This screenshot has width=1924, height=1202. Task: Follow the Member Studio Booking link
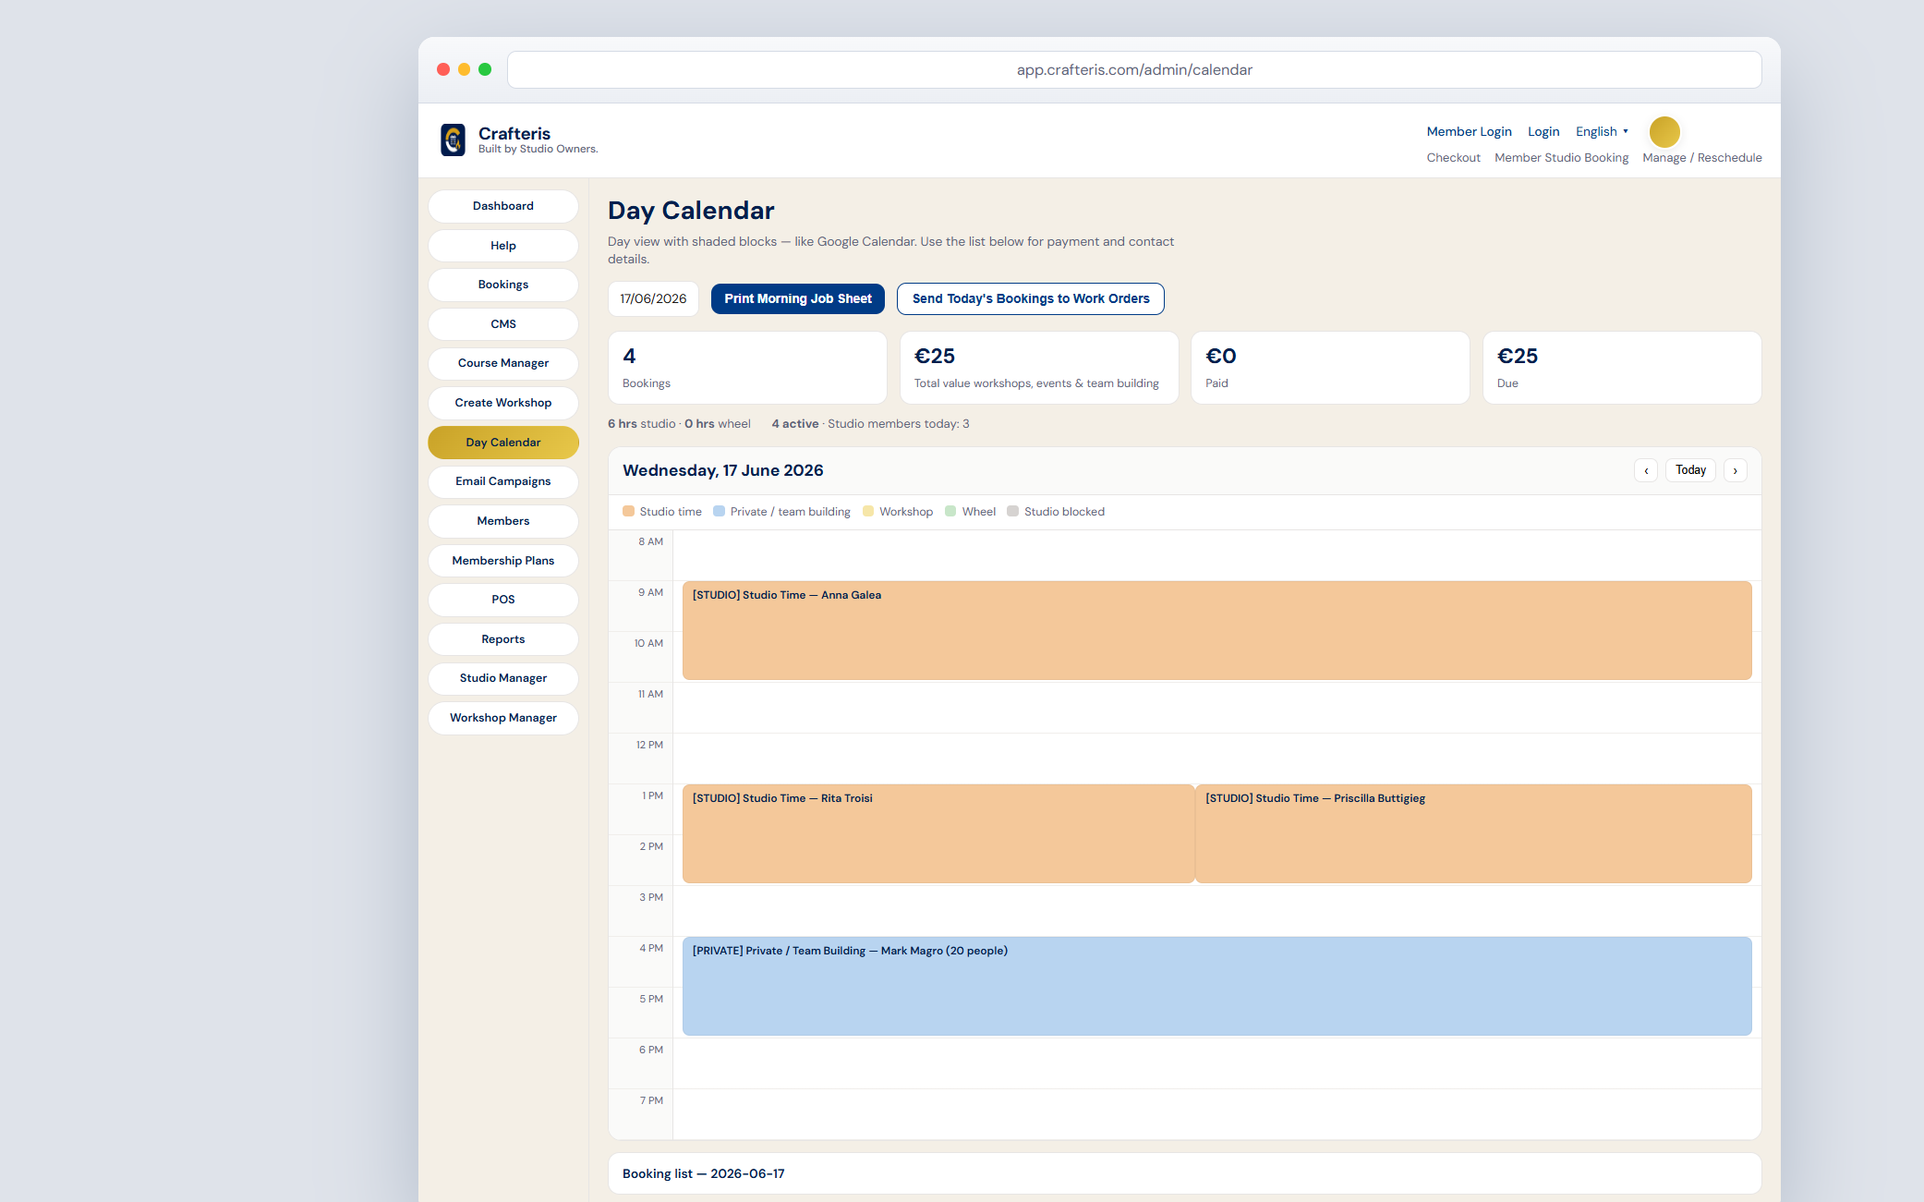[x=1561, y=158]
